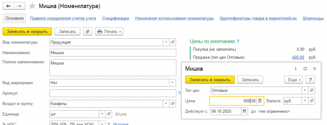Focus the Наименование field
327x125 pixels.
(x=113, y=53)
